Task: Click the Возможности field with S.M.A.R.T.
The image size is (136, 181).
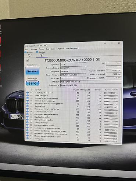Action: point(91,85)
